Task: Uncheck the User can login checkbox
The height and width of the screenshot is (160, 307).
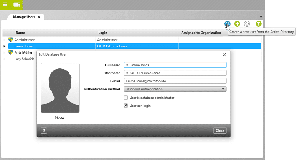Action: pyautogui.click(x=126, y=106)
